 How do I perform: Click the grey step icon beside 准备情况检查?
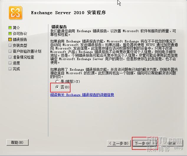[10, 57]
